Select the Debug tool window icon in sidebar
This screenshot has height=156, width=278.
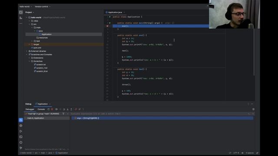click(21, 120)
